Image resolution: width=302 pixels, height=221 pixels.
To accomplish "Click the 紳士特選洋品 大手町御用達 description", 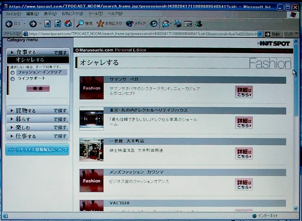I will click(x=136, y=150).
